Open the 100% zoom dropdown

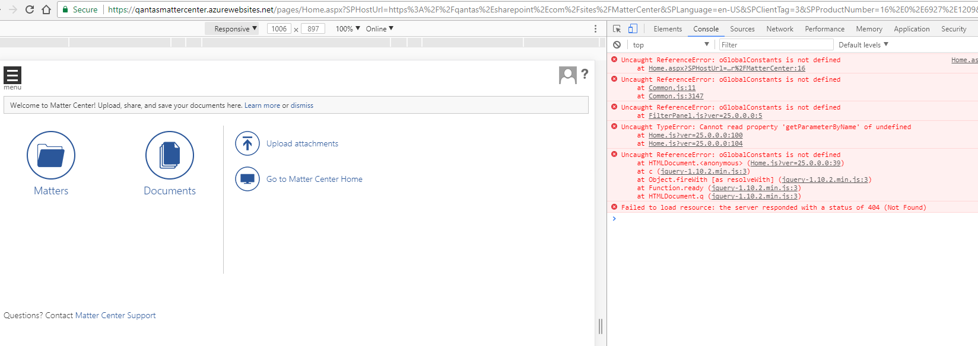tap(348, 28)
